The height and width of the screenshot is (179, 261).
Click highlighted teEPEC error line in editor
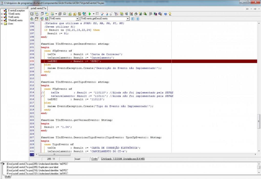[149, 61]
